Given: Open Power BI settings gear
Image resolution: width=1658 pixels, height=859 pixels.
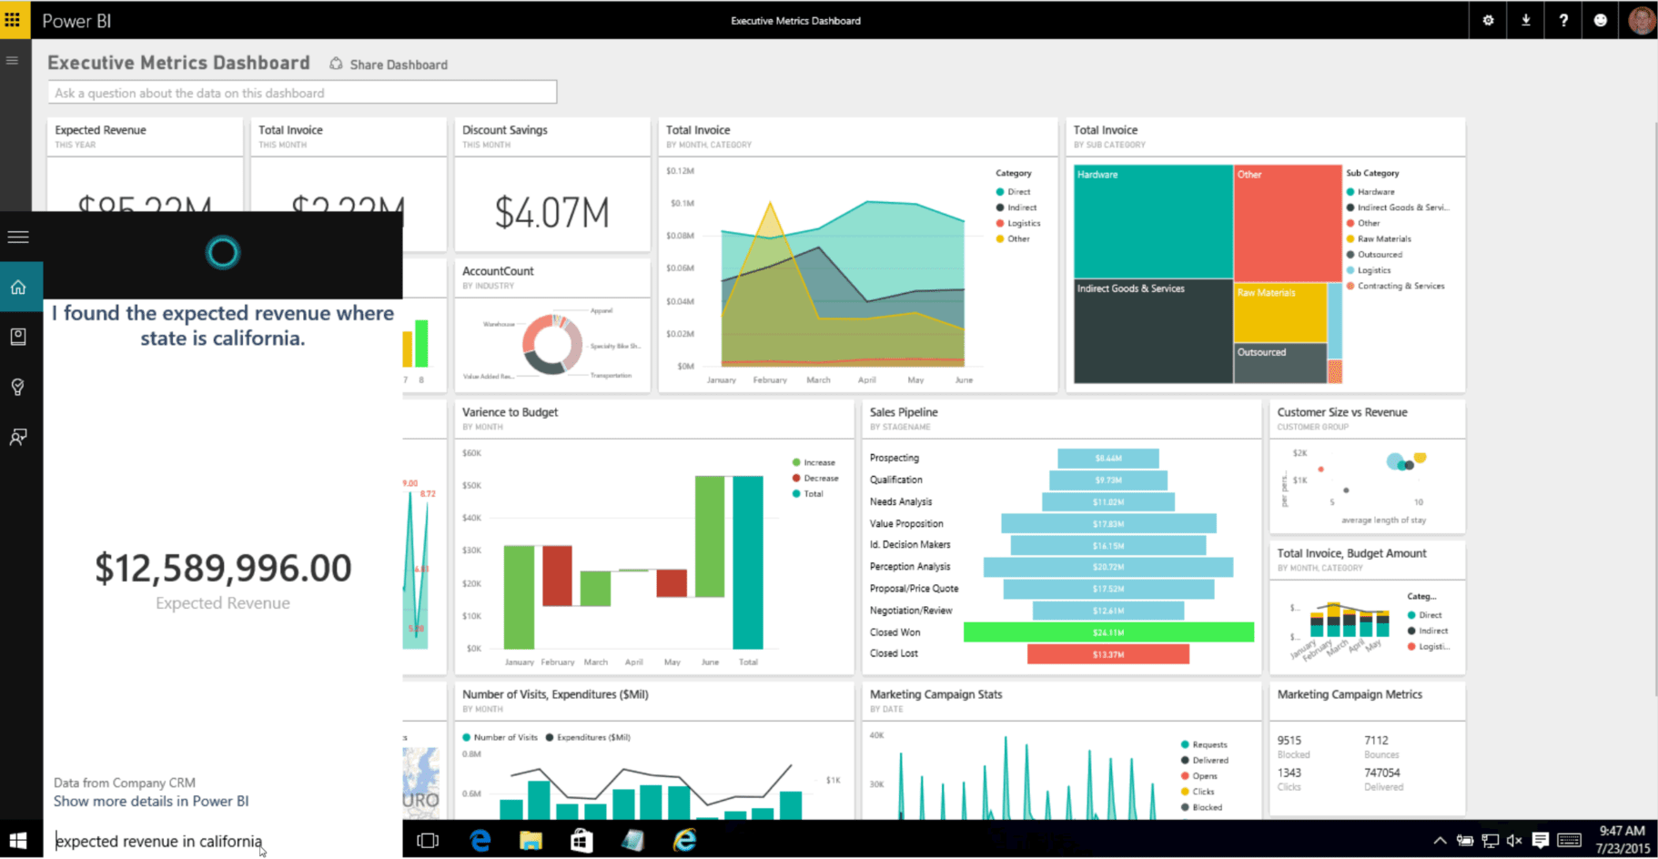Looking at the screenshot, I should tap(1487, 20).
